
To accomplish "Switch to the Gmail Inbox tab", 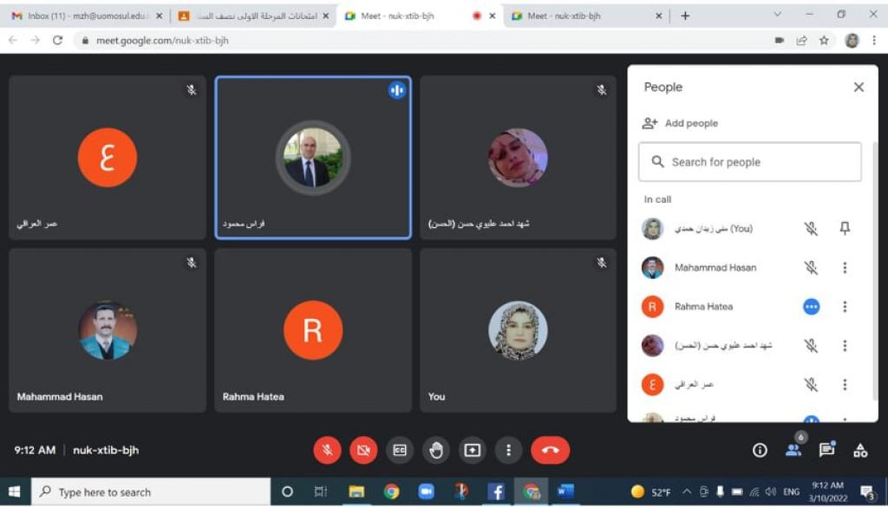I will [82, 16].
